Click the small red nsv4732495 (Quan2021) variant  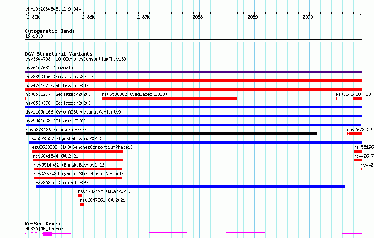click(x=80, y=196)
